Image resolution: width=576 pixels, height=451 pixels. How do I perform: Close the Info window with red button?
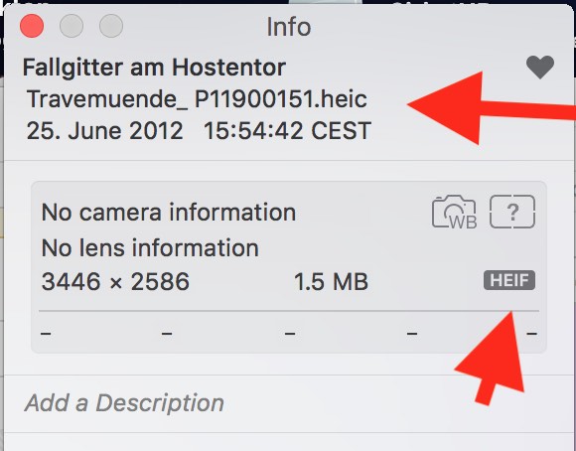(x=32, y=26)
